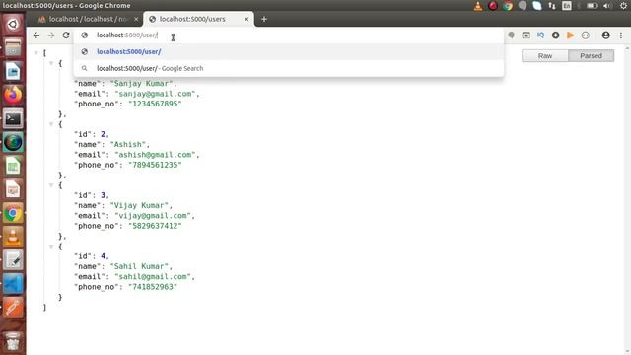
Task: Open the Trash in the dock
Action: coord(13,342)
